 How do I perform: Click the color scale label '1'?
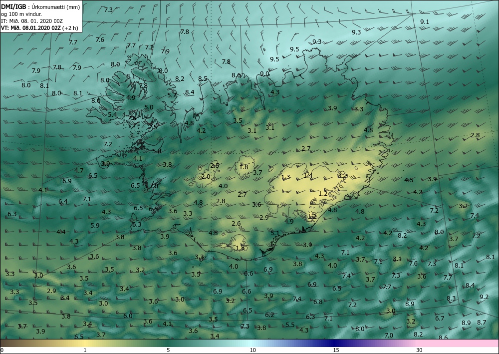85,350
